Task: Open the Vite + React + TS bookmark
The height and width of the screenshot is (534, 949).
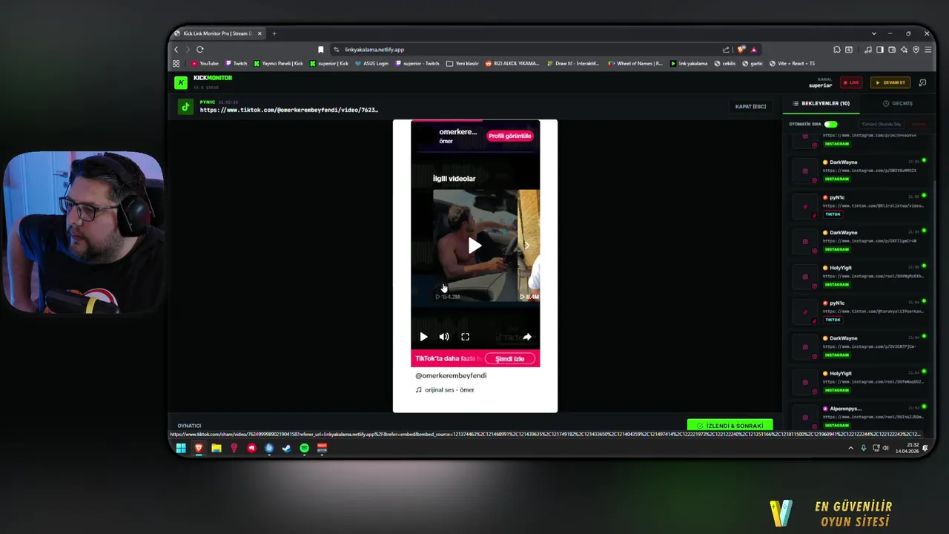Action: [x=792, y=64]
